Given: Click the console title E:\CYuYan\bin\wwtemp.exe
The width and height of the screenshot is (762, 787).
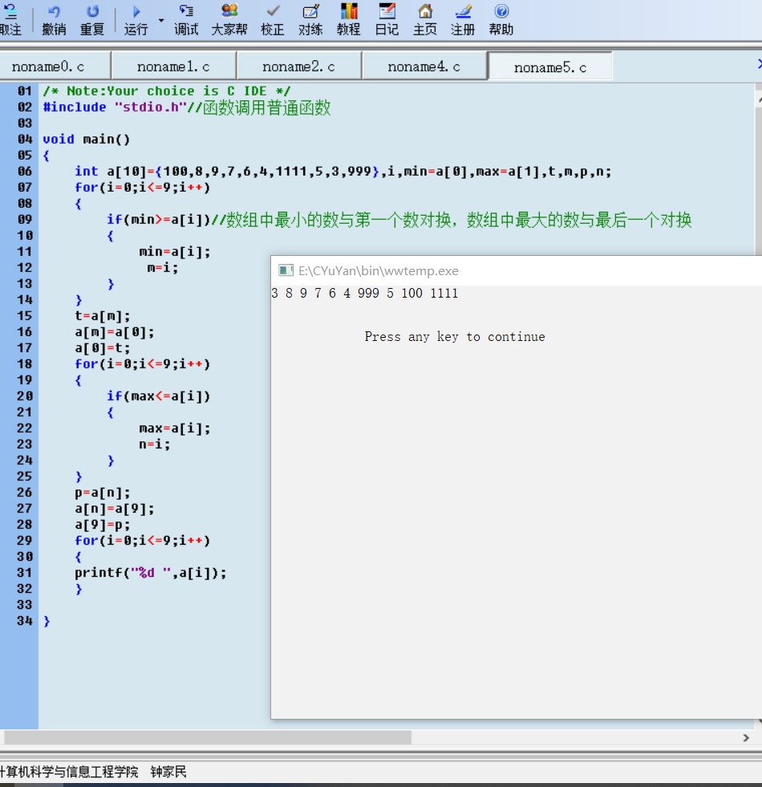Looking at the screenshot, I should tap(379, 271).
